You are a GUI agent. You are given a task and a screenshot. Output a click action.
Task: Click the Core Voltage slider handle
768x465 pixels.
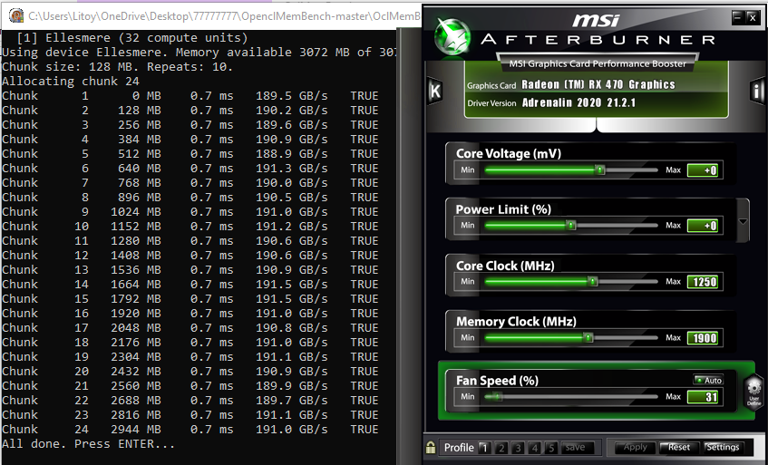click(x=600, y=170)
